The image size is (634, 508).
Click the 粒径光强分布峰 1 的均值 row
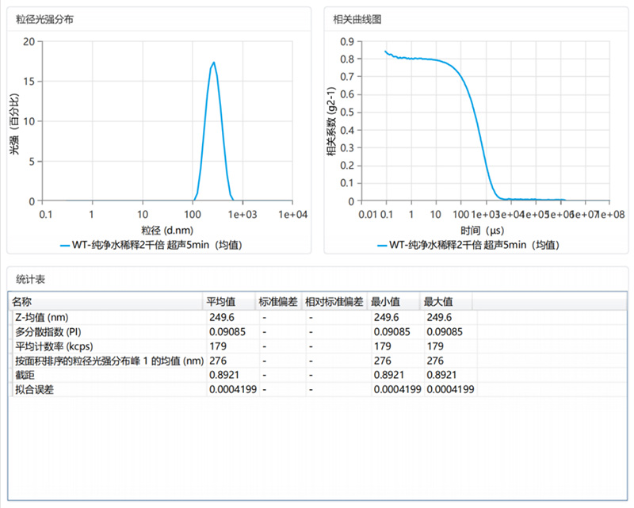pos(109,361)
